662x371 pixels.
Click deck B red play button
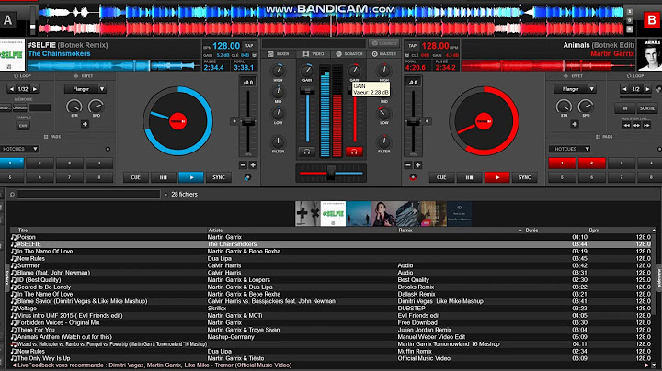(x=496, y=177)
